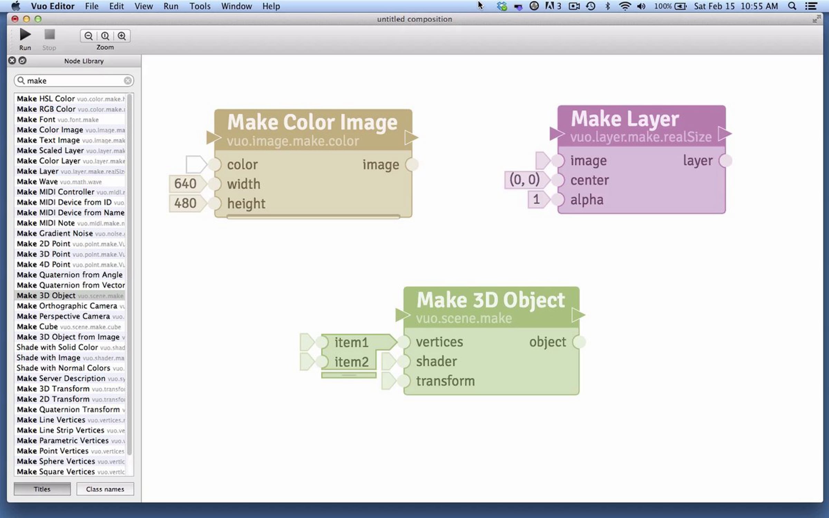Viewport: 829px width, 518px height.
Task: Open the Window menu
Action: (236, 6)
